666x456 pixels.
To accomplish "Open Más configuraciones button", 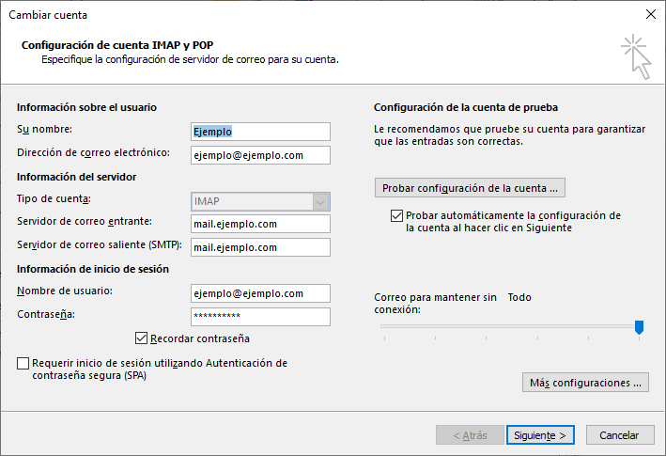I will pos(585,383).
